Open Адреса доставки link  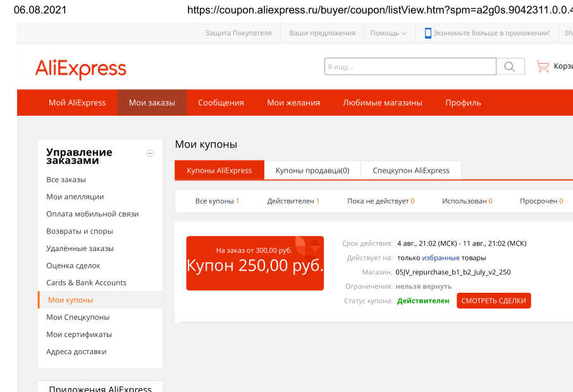76,352
